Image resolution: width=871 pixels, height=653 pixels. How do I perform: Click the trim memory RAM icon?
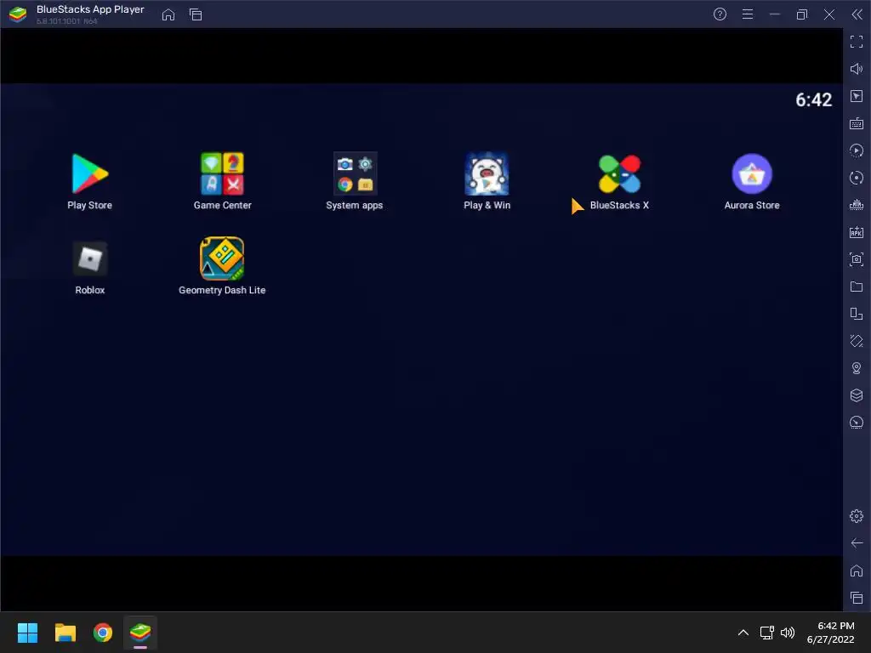(x=856, y=205)
